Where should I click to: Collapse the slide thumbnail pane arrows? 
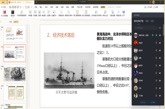[1, 22]
